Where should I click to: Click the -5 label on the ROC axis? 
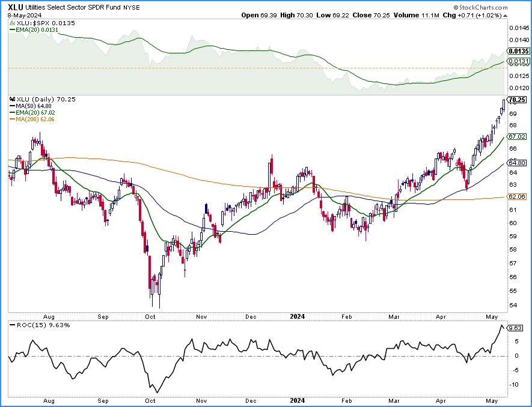coord(515,370)
